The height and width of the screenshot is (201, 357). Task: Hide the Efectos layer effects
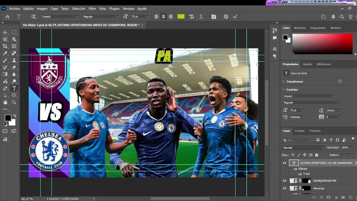coord(295,169)
